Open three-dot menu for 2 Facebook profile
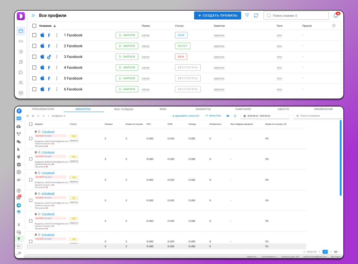 (x=57, y=46)
